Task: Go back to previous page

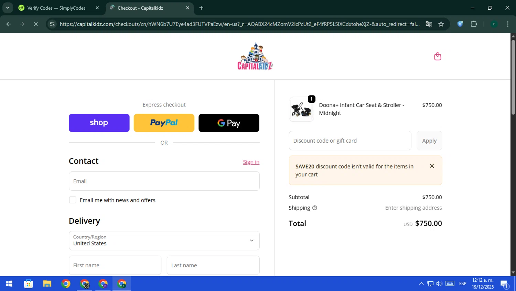Action: pyautogui.click(x=9, y=24)
